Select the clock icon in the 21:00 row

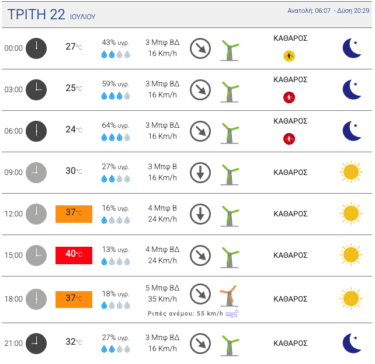[36, 343]
